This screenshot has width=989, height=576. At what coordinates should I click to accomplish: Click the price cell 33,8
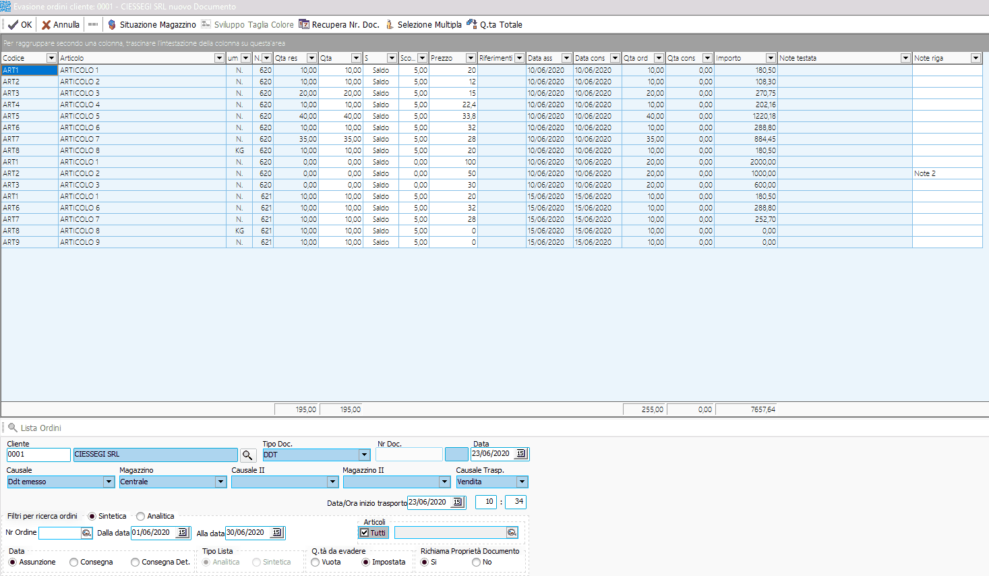coord(454,116)
